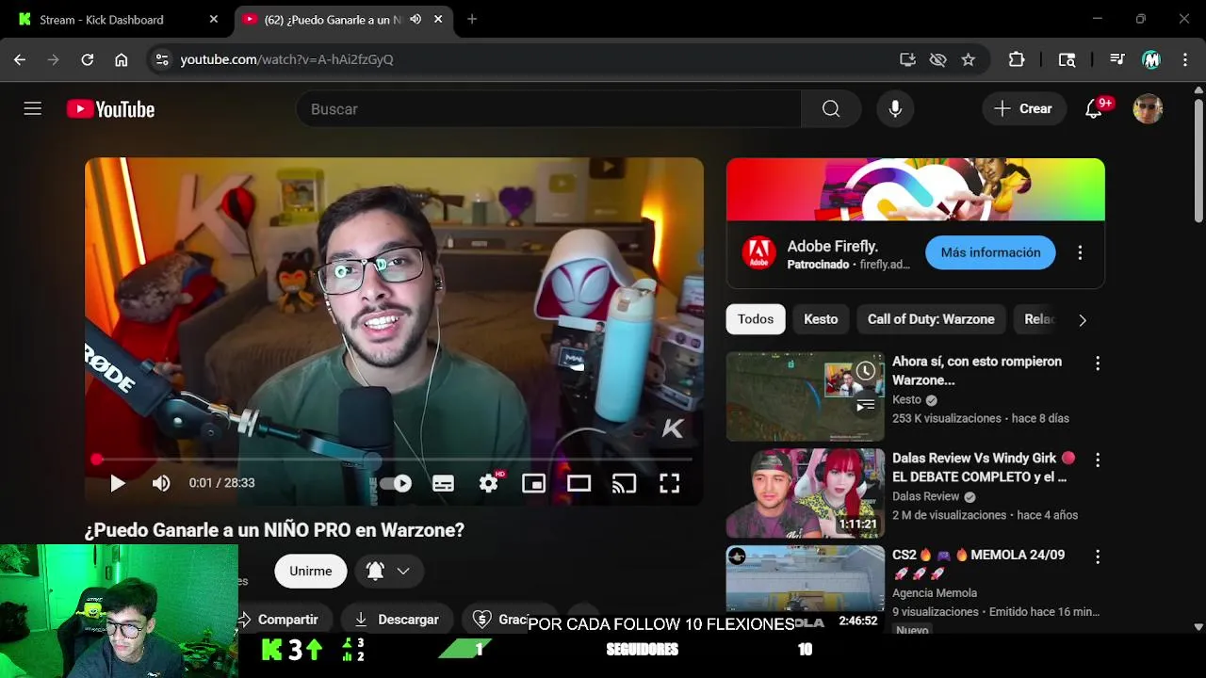The height and width of the screenshot is (678, 1206).
Task: Open options for CS2 MEMOLA video
Action: [x=1097, y=557]
